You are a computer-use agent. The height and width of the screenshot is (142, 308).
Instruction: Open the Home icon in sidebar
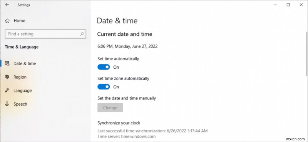(x=7, y=21)
